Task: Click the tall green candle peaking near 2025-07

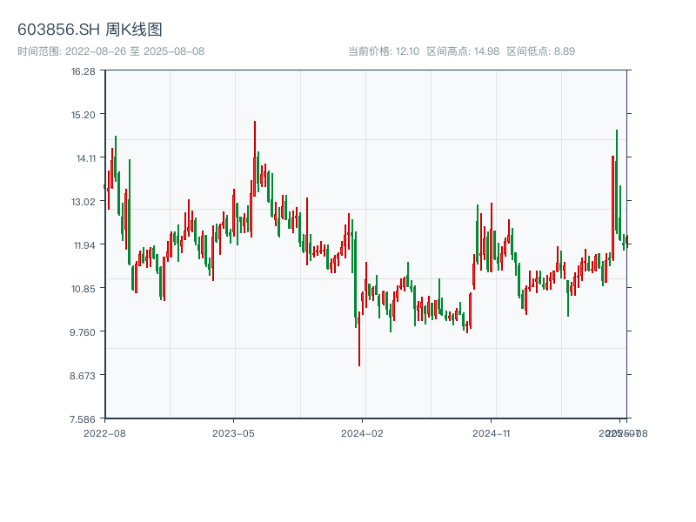Action: pos(617,182)
